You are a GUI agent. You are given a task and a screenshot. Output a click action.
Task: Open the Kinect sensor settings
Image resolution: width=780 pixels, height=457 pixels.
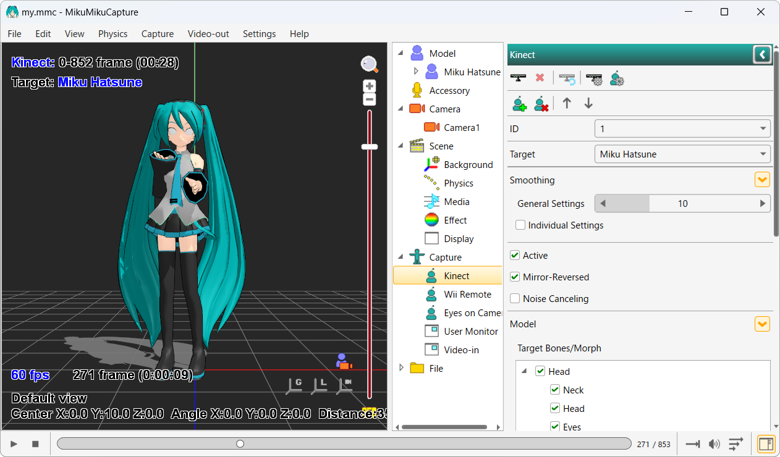tap(594, 78)
